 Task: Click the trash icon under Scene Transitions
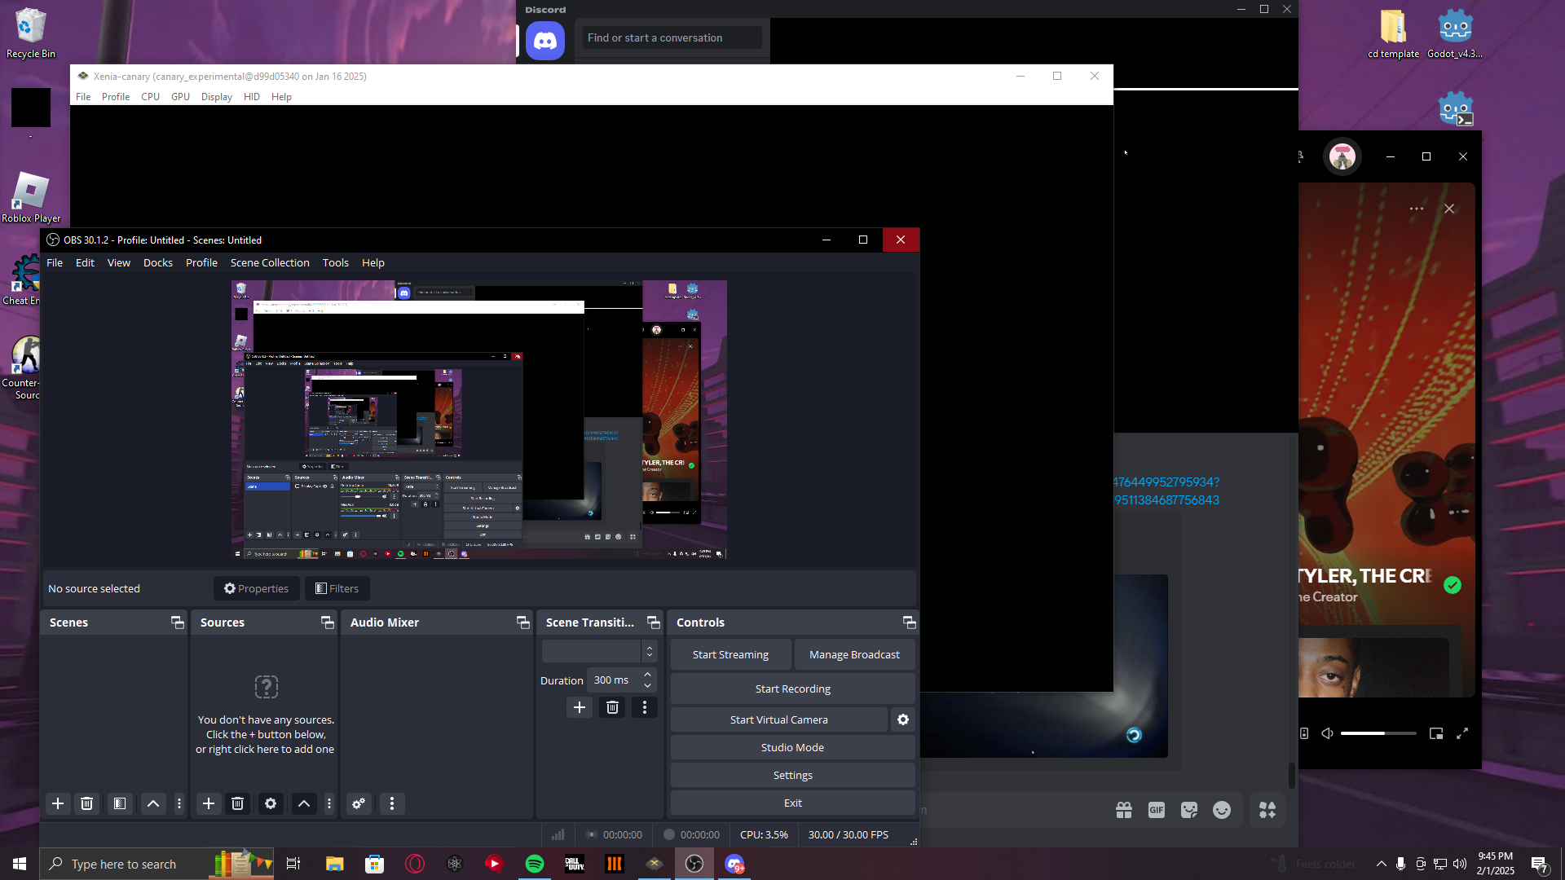click(612, 707)
